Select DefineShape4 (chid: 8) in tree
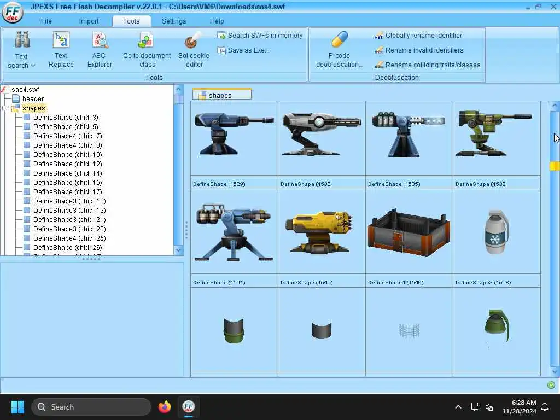 tap(67, 145)
